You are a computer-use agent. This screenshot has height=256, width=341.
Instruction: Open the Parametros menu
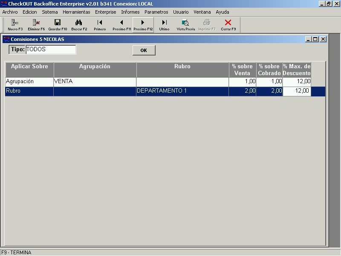tap(156, 12)
